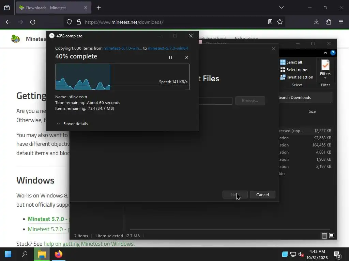Select the file sized 1,903 KB

point(305,159)
